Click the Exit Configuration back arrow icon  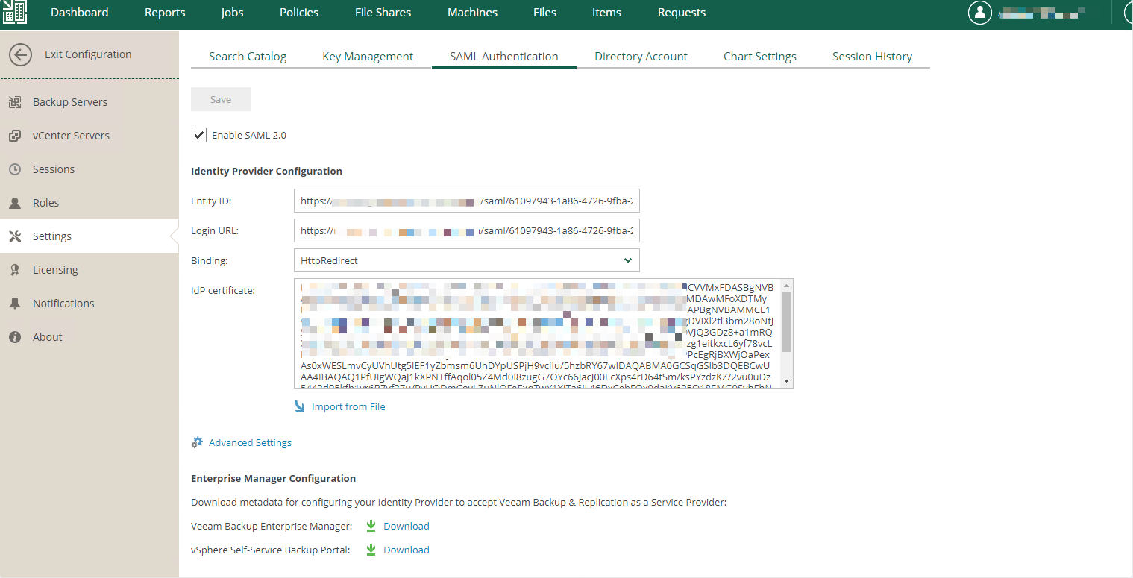click(x=20, y=54)
